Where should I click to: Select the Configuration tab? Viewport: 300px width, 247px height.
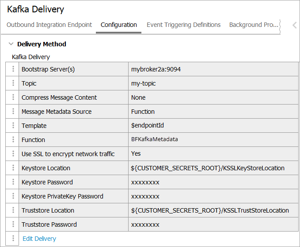pos(119,25)
